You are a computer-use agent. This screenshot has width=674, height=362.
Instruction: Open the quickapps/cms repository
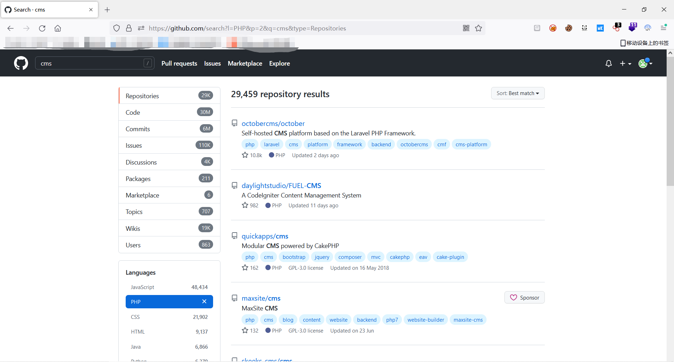(265, 236)
